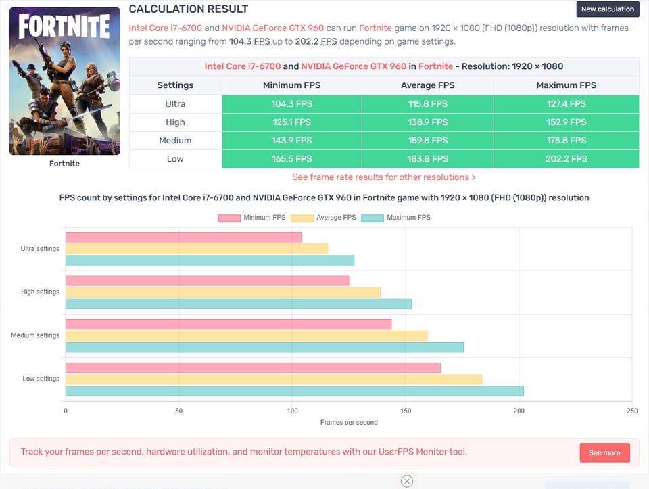Click the Ultra settings maximum FPS teal bar

point(210,260)
